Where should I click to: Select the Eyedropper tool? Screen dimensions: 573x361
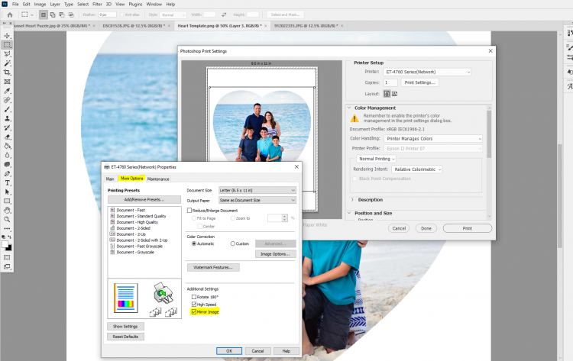(x=7, y=91)
